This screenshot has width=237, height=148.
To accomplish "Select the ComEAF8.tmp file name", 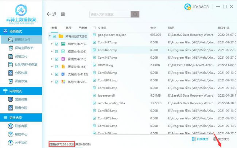I will (107, 73).
